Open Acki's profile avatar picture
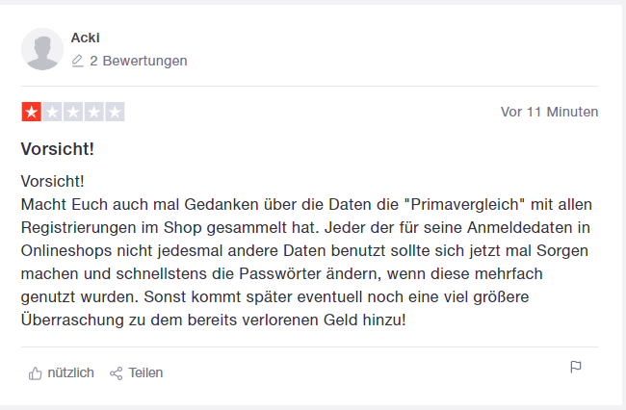Image resolution: width=626 pixels, height=410 pixels. (x=42, y=49)
